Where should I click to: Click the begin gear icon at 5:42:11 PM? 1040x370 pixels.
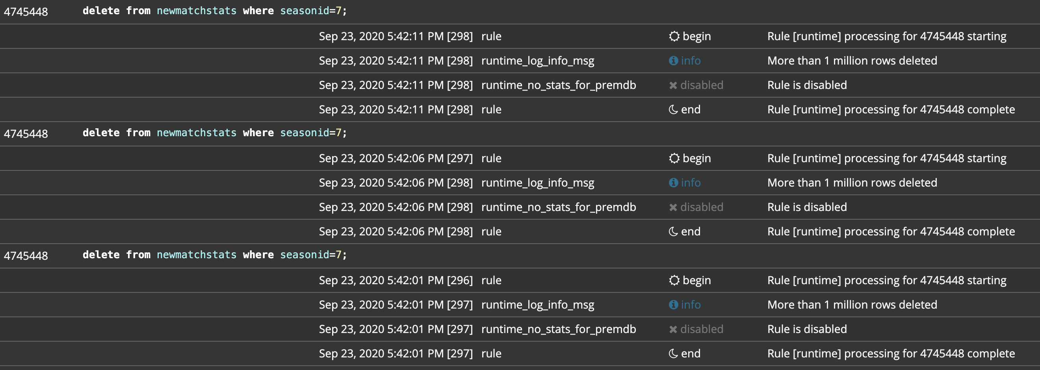click(674, 36)
